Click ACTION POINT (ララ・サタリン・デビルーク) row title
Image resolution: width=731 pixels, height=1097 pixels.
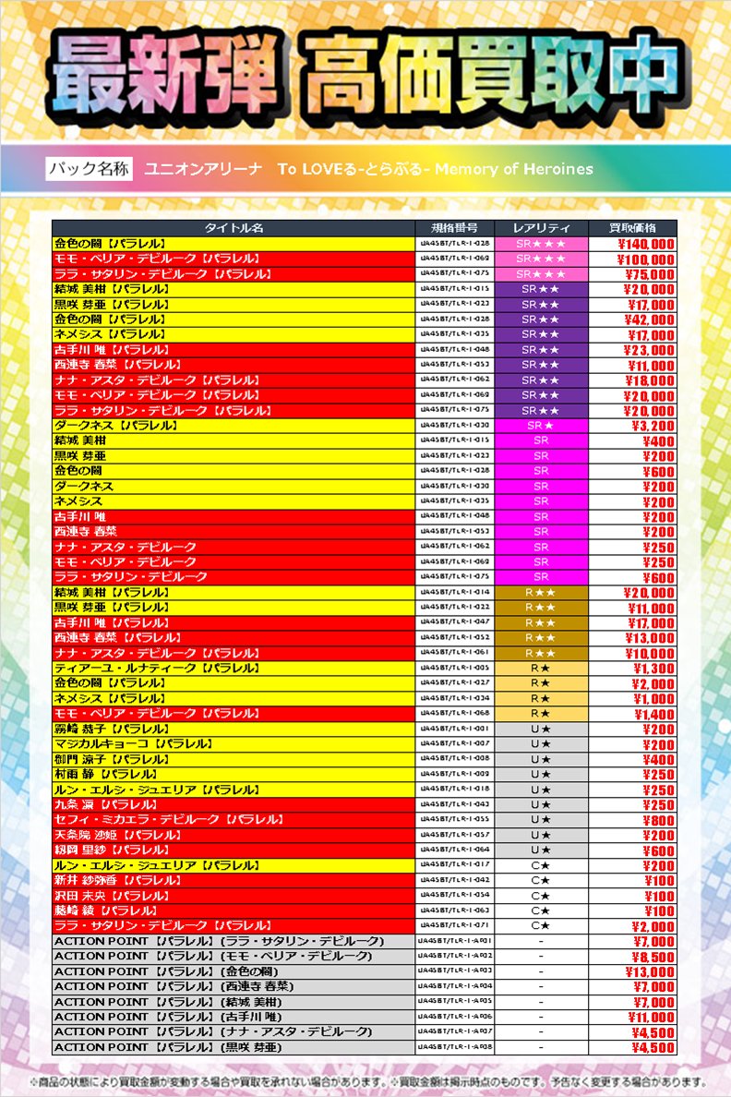tap(234, 941)
